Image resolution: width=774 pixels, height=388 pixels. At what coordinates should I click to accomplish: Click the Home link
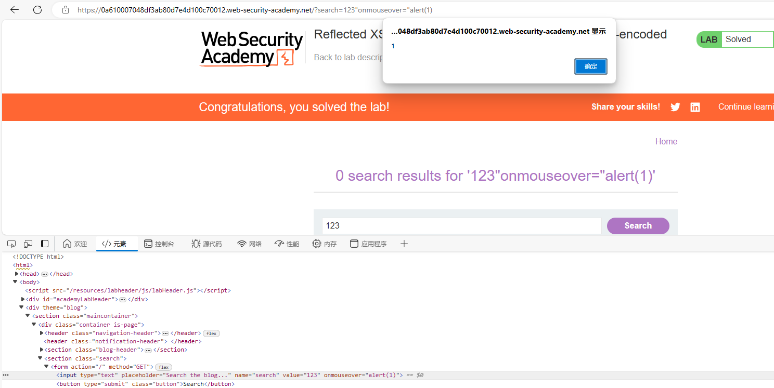(x=666, y=141)
